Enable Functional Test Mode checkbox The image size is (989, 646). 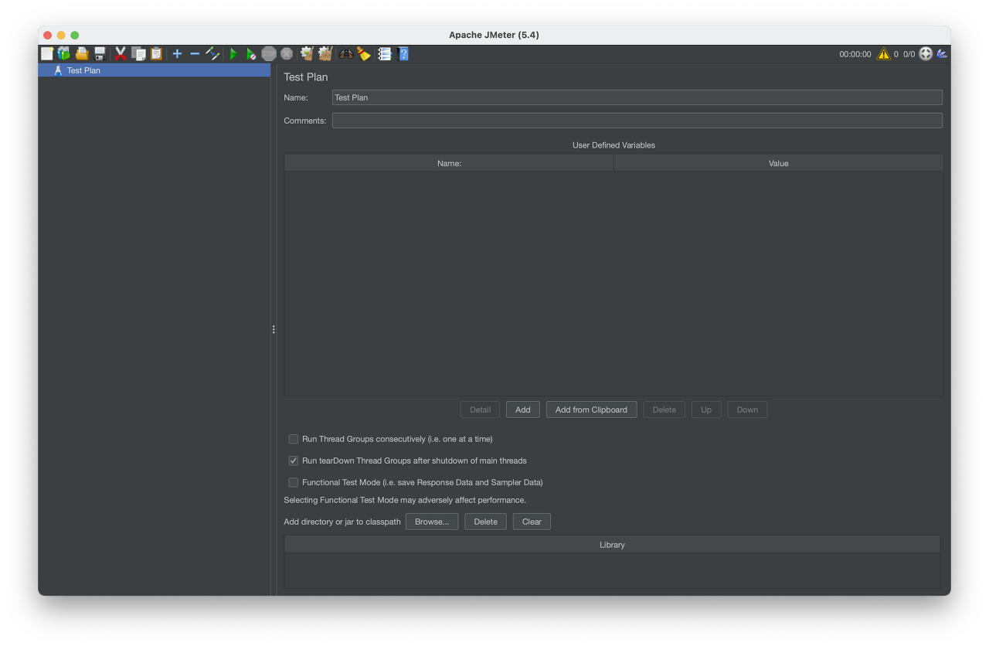pos(294,482)
